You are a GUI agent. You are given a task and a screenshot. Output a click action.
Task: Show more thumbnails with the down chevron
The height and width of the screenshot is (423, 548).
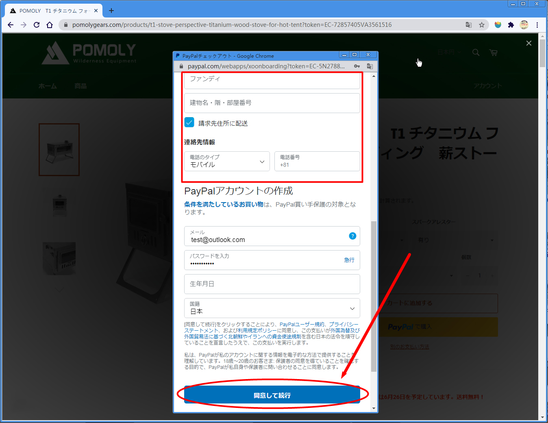(x=60, y=290)
